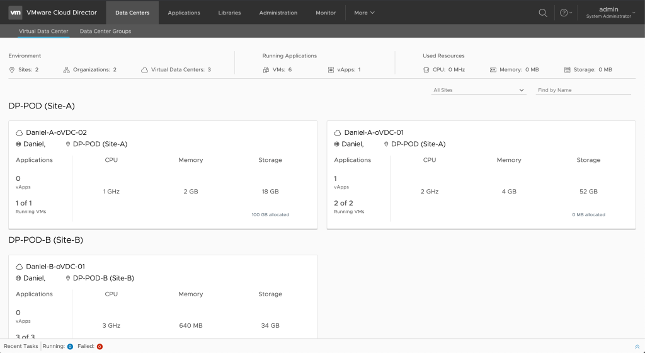This screenshot has width=645, height=353.
Task: Click the Running tasks count badge
Action: click(x=70, y=347)
